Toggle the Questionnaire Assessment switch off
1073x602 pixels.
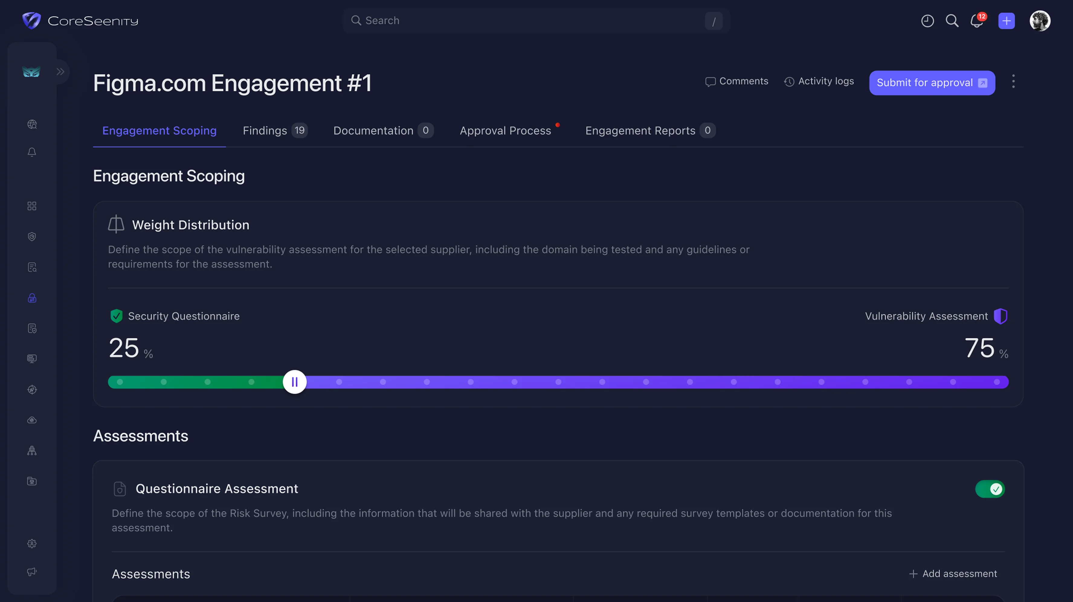[x=990, y=489]
